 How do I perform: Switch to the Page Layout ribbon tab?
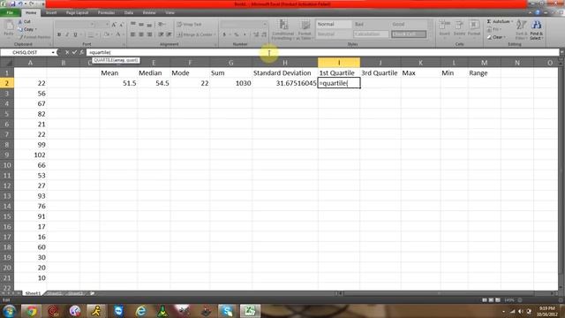pos(77,12)
